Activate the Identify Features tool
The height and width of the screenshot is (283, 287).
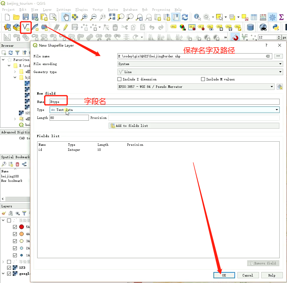197,17
